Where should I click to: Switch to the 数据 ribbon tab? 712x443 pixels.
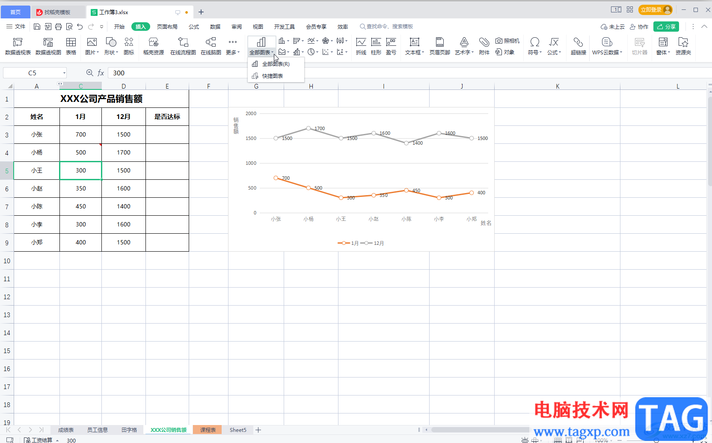coord(215,27)
